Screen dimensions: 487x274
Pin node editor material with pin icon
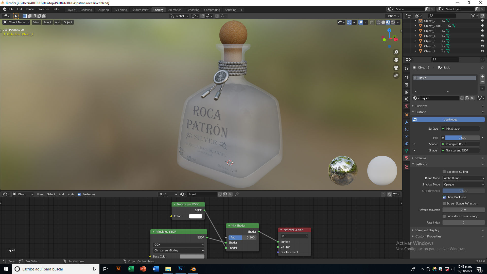click(x=237, y=194)
